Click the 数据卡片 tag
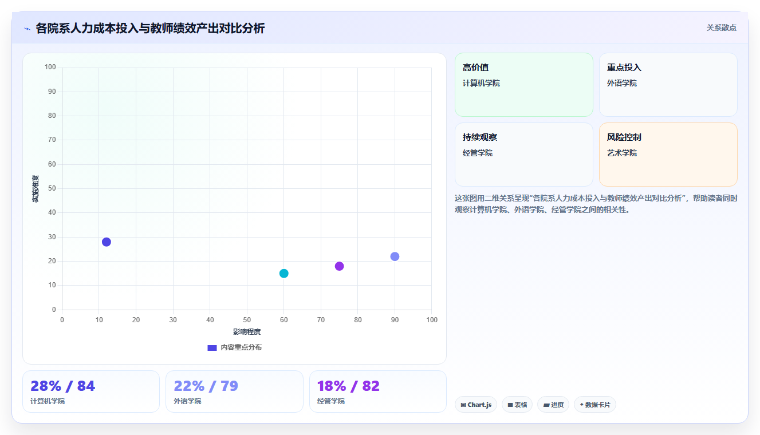This screenshot has height=435, width=760. tap(595, 405)
